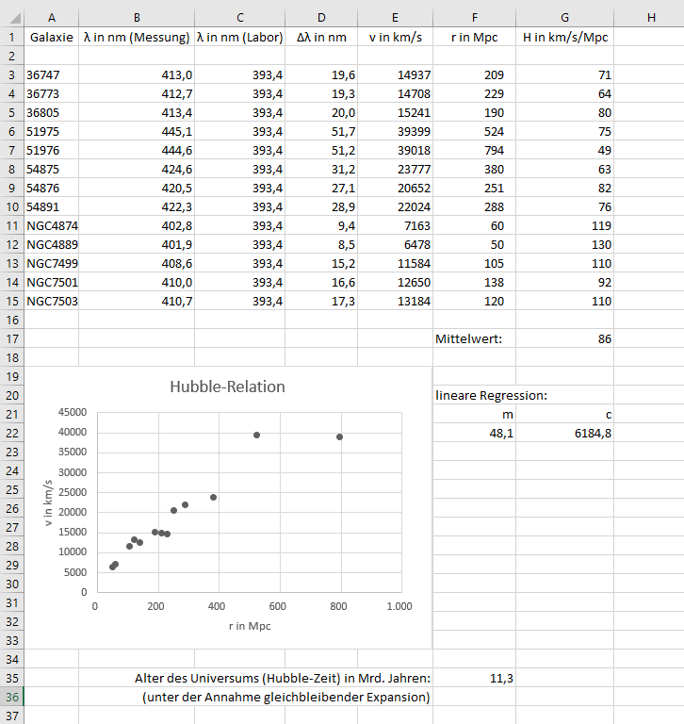This screenshot has height=724, width=684.
Task: Select column H header
Action: [x=650, y=17]
